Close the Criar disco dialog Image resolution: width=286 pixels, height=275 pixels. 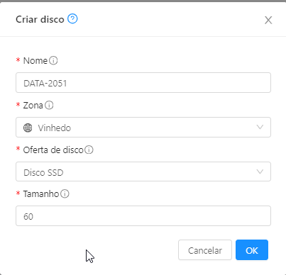[x=268, y=20]
